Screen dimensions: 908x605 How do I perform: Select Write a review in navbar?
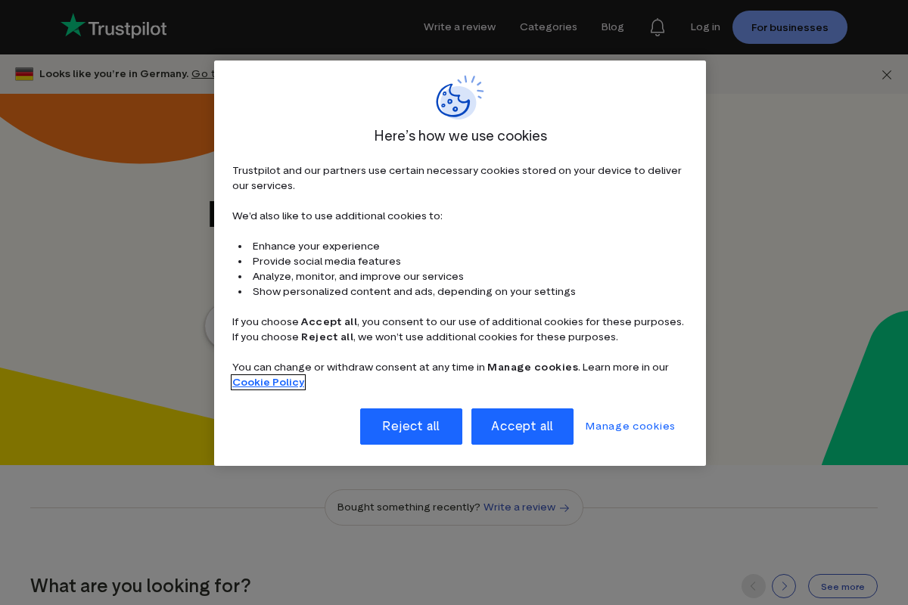coord(459,26)
